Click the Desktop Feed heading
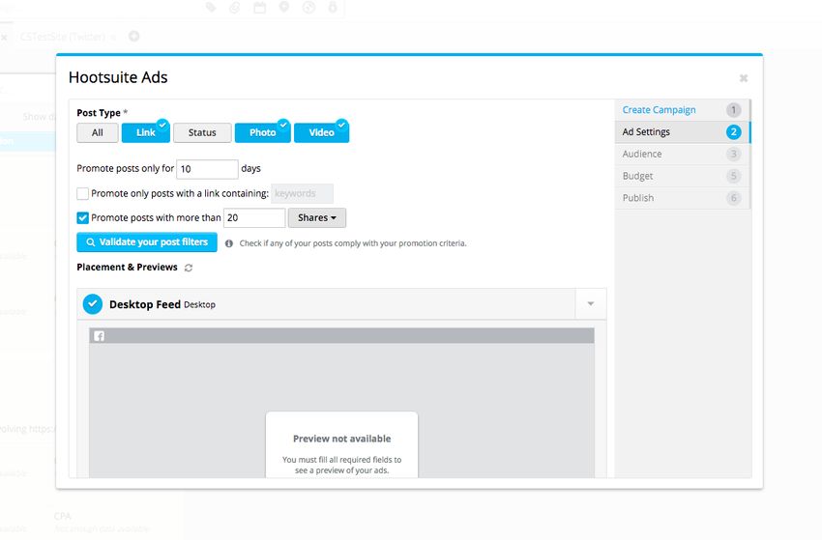 [x=145, y=304]
